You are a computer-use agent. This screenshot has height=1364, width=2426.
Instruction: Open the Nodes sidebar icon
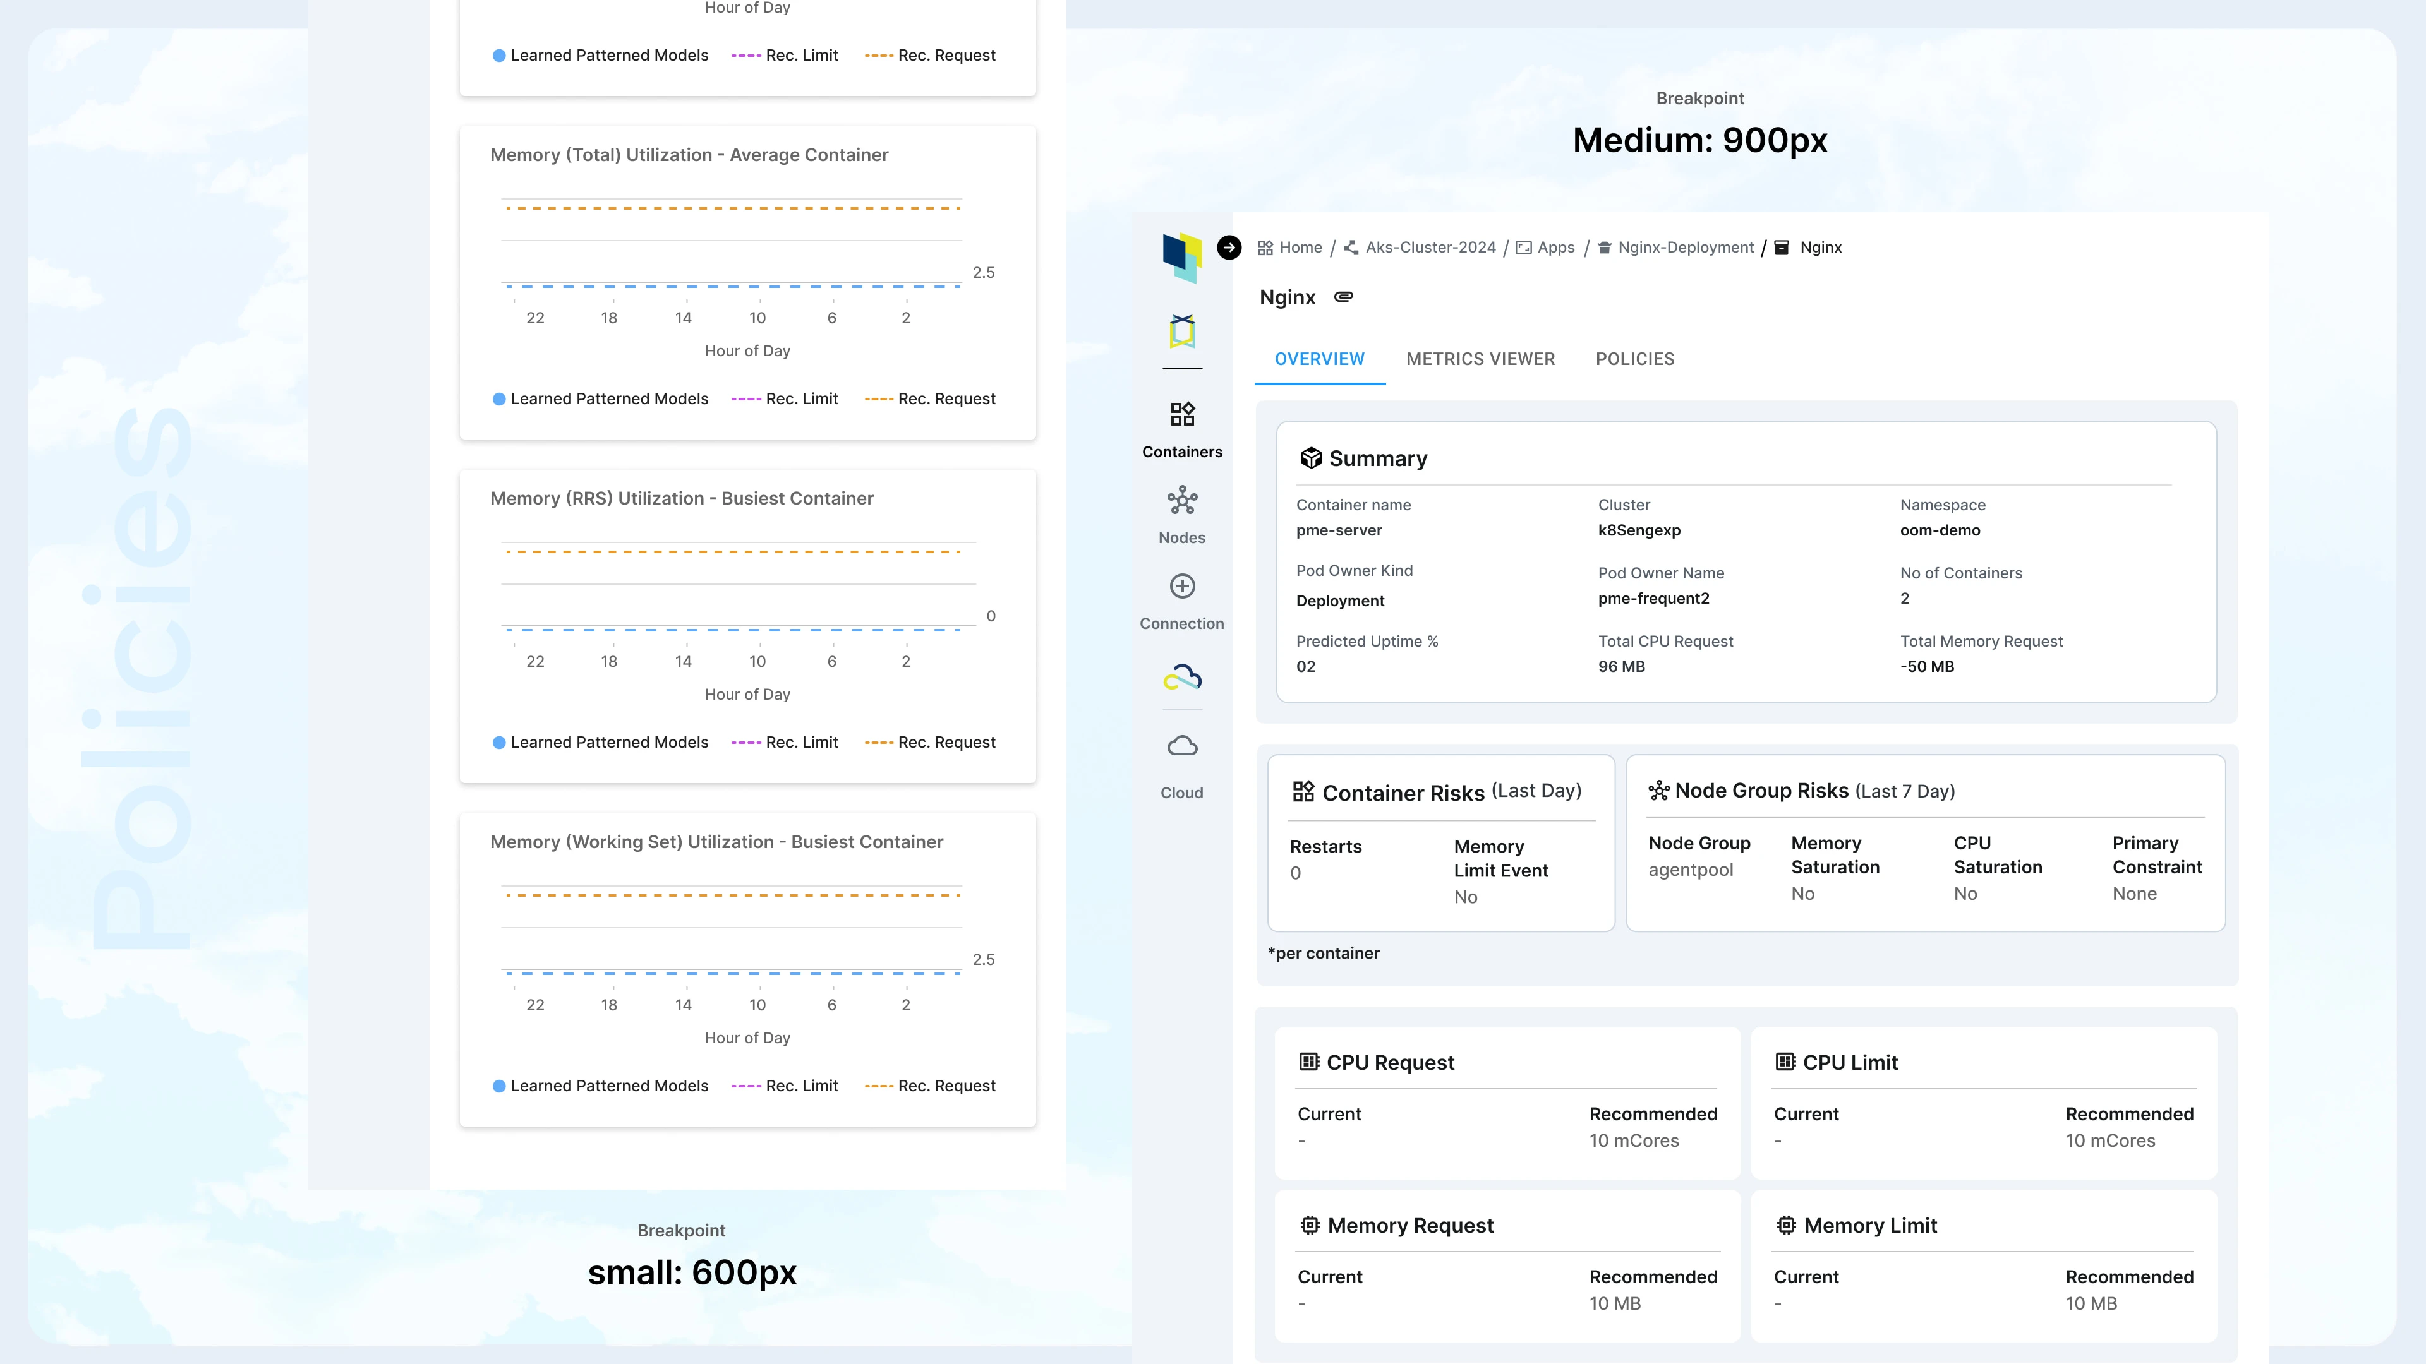tap(1182, 501)
